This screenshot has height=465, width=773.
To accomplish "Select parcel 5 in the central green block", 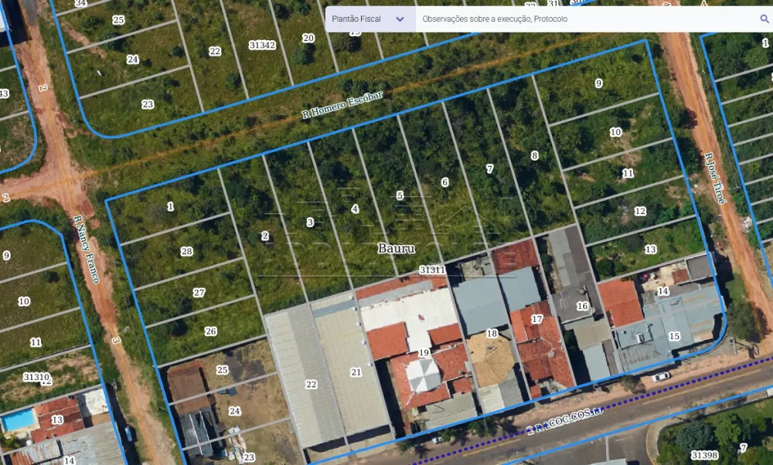I will (x=400, y=195).
